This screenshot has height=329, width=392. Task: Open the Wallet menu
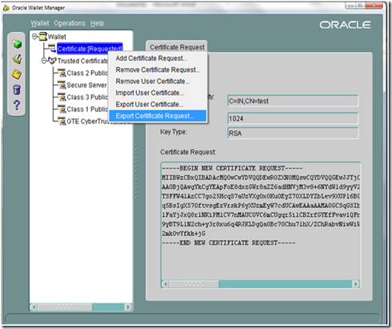tap(40, 23)
